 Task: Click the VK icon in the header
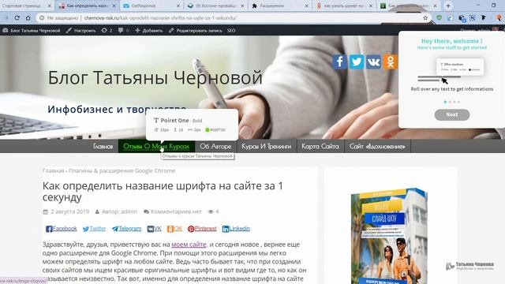pos(373,62)
